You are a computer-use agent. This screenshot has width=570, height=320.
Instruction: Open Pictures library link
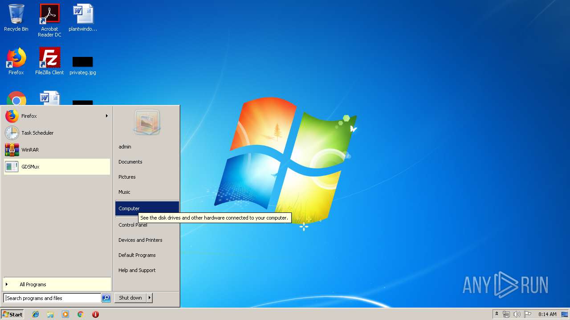147,177
